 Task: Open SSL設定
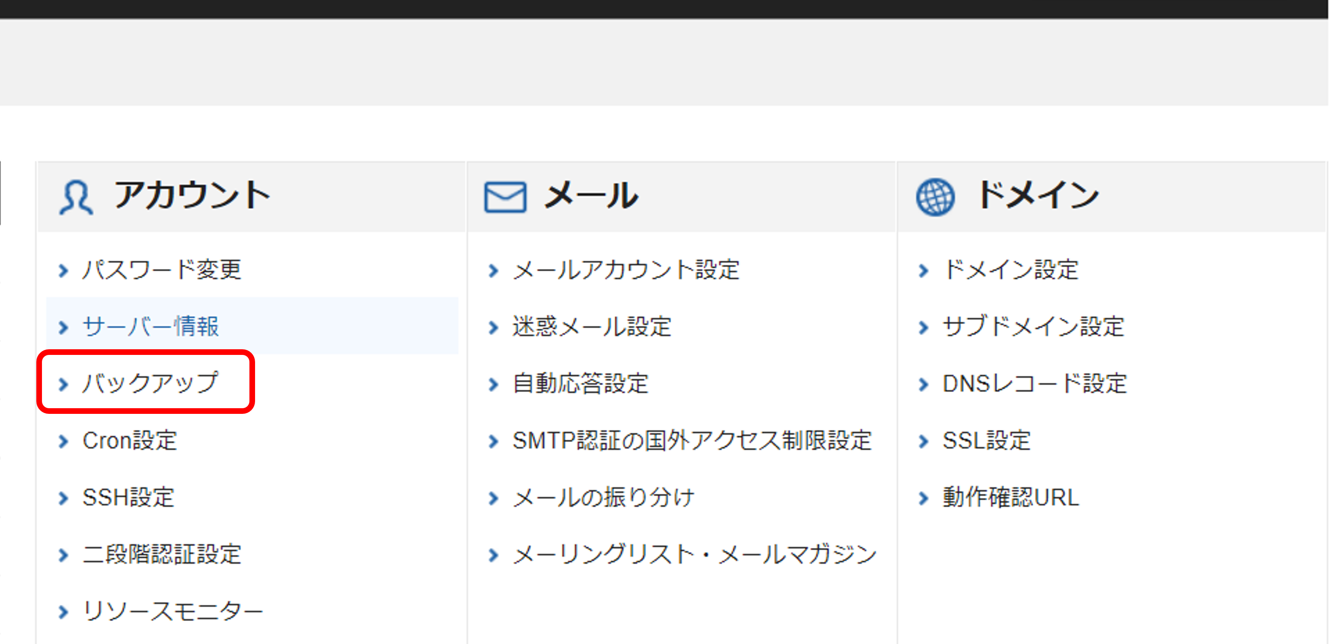[x=986, y=441]
